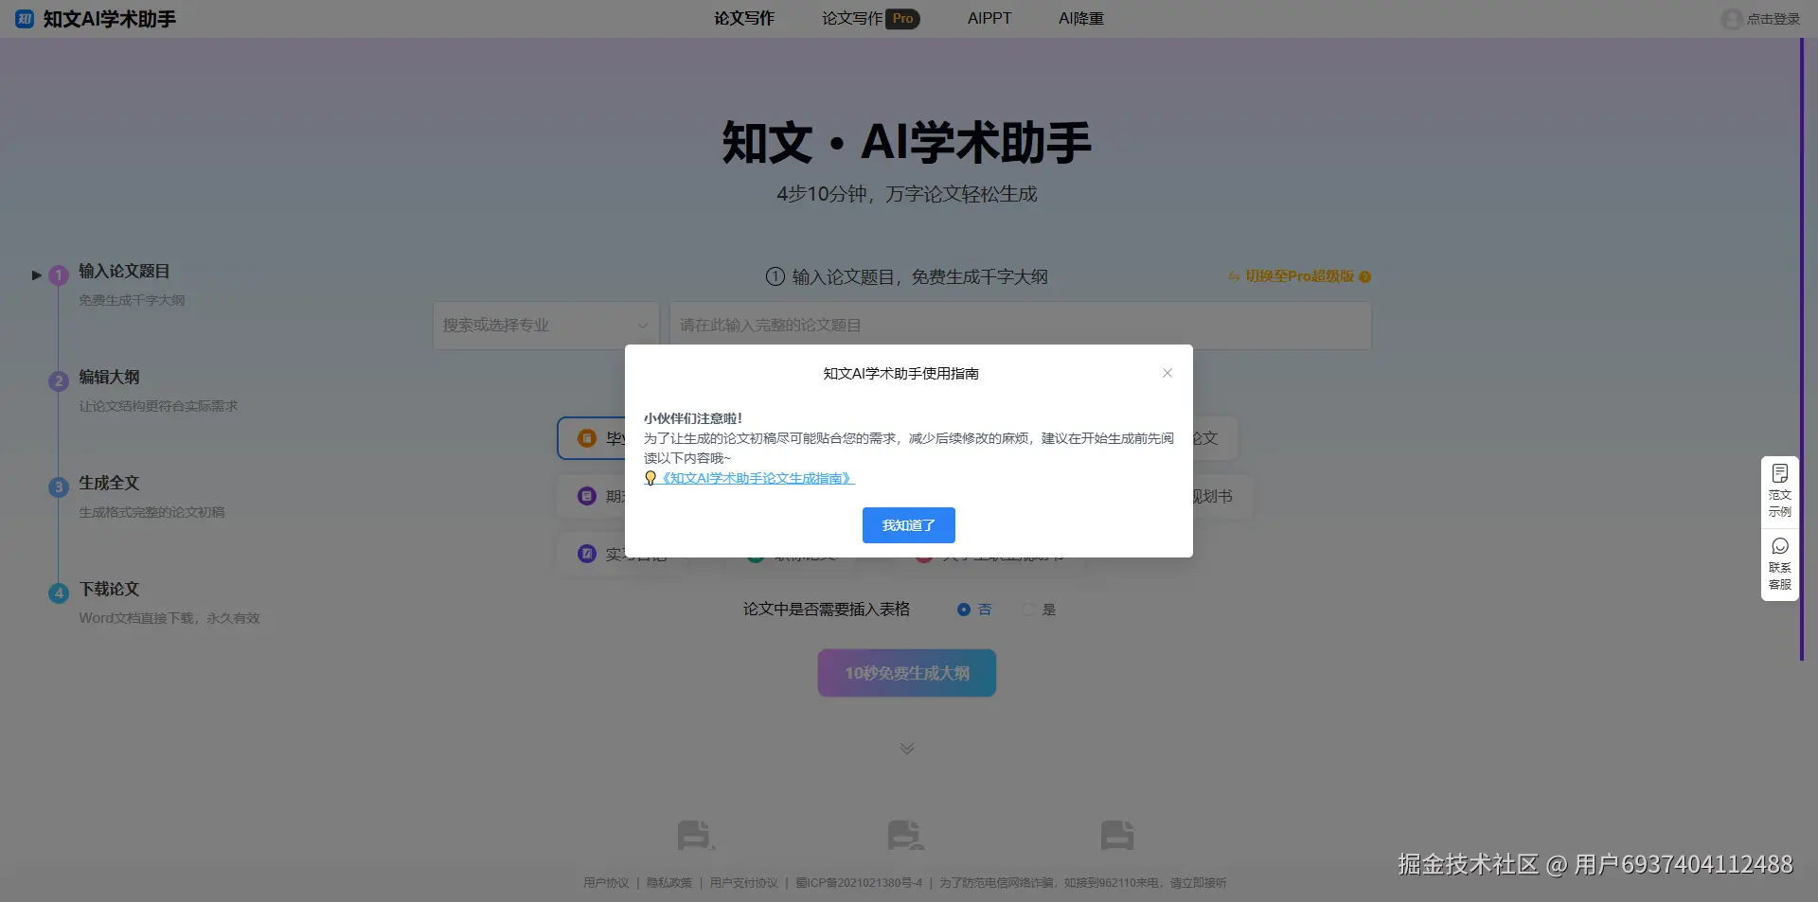Open the 知文AI学术助手论文生成指南 link

tap(756, 478)
